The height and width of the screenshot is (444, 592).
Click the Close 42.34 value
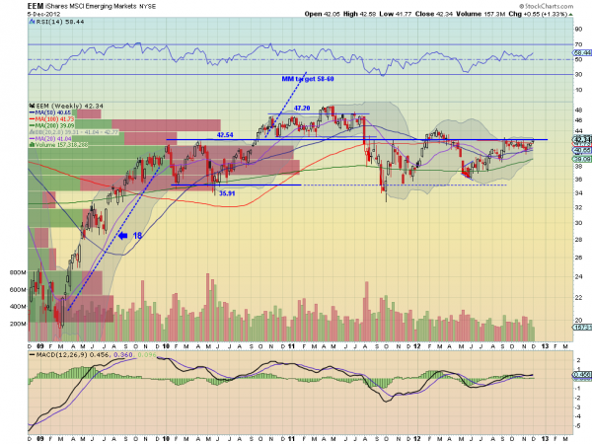(x=434, y=14)
